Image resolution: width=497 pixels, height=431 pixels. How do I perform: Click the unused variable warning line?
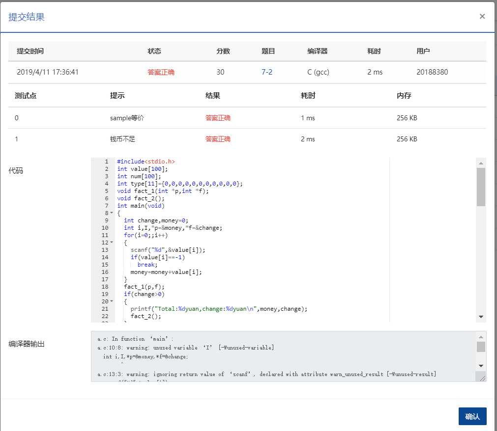click(x=186, y=348)
